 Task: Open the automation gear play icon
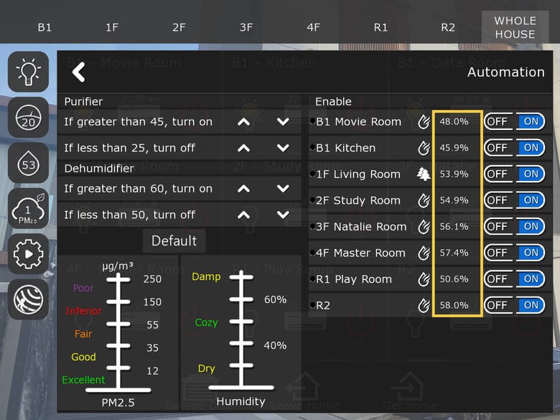point(28,254)
